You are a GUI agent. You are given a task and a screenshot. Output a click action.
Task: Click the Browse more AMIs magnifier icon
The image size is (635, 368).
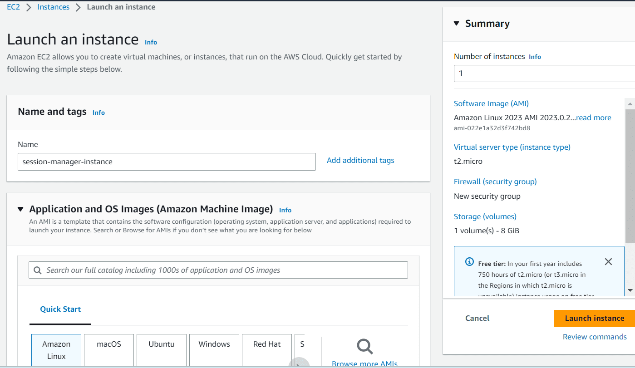[x=364, y=346]
